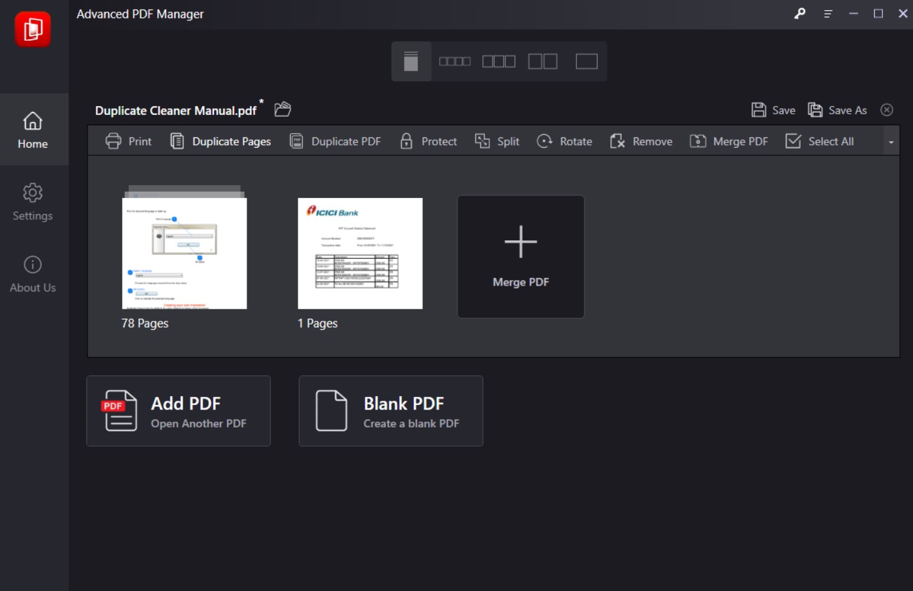The image size is (913, 591).
Task: Select the Print tool
Action: click(128, 141)
